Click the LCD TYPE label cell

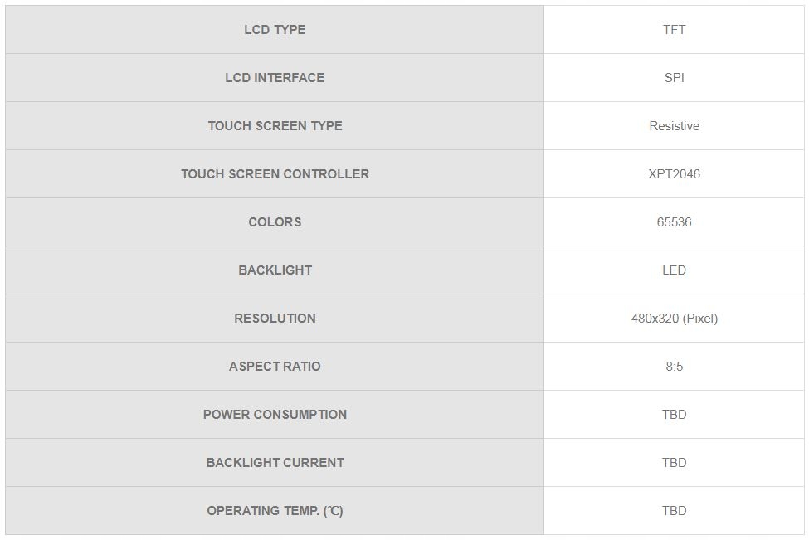(x=275, y=30)
